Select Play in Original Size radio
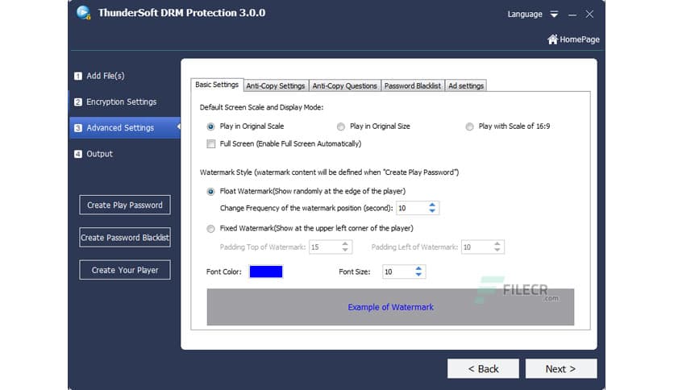 341,127
